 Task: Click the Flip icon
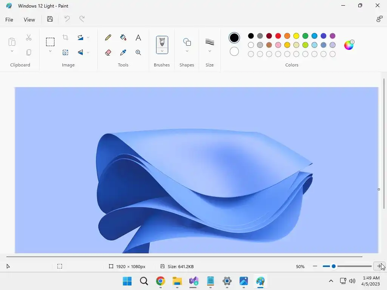tap(80, 52)
